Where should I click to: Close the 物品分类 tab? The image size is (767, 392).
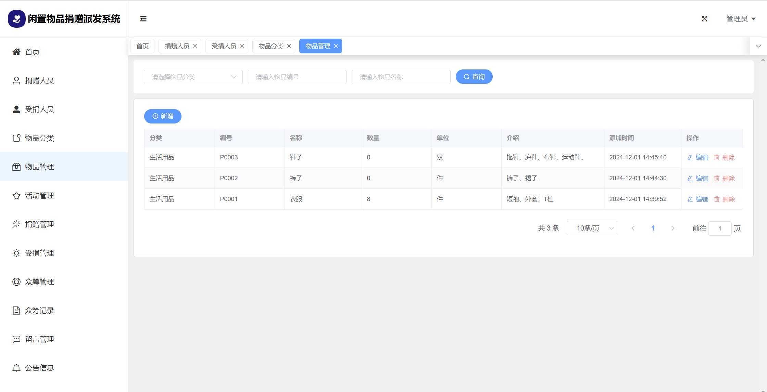point(289,46)
